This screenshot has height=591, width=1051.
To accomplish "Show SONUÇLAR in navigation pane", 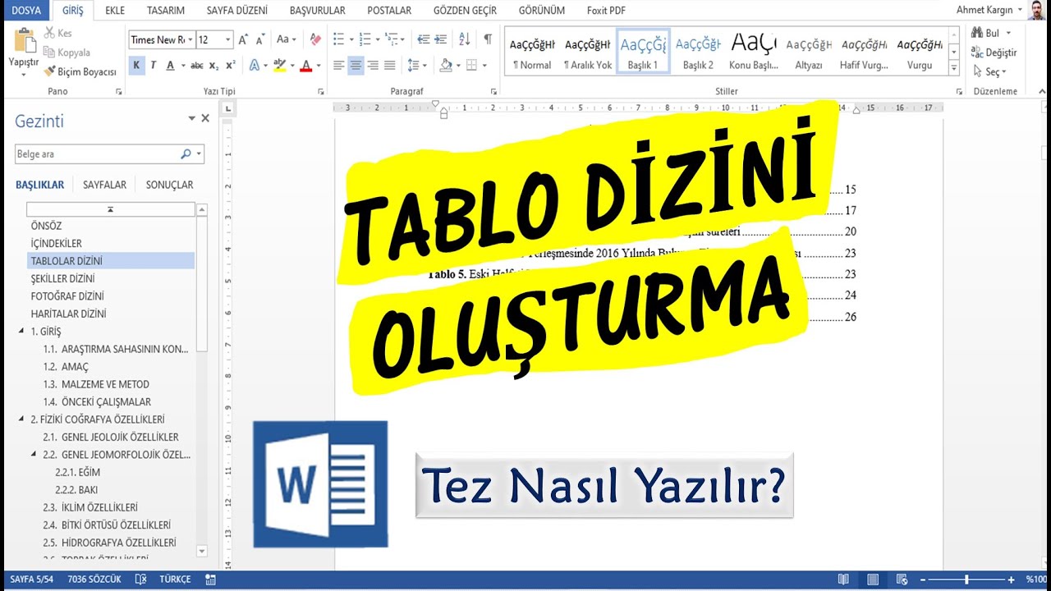I will pos(169,185).
